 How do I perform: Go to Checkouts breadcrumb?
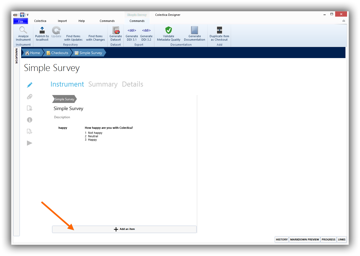tap(57, 53)
